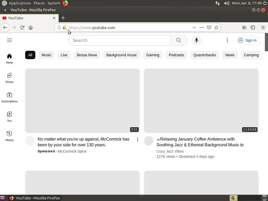Open page actions three-dot menu
268x201 pixels.
pyautogui.click(x=202, y=27)
